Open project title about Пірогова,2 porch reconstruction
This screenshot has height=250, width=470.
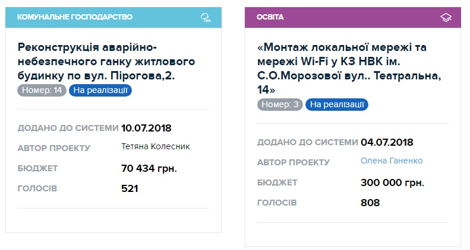[106, 62]
